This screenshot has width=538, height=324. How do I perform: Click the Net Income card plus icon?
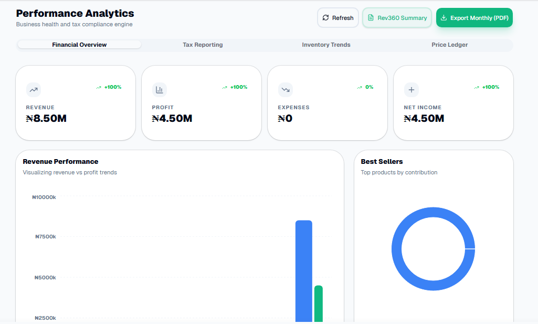click(x=412, y=90)
